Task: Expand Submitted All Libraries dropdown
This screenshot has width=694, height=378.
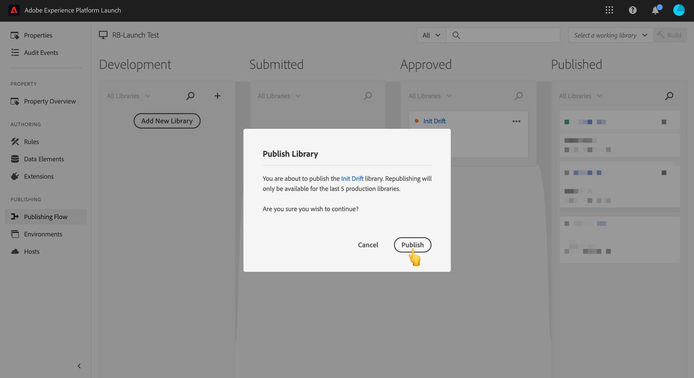Action: coord(279,96)
